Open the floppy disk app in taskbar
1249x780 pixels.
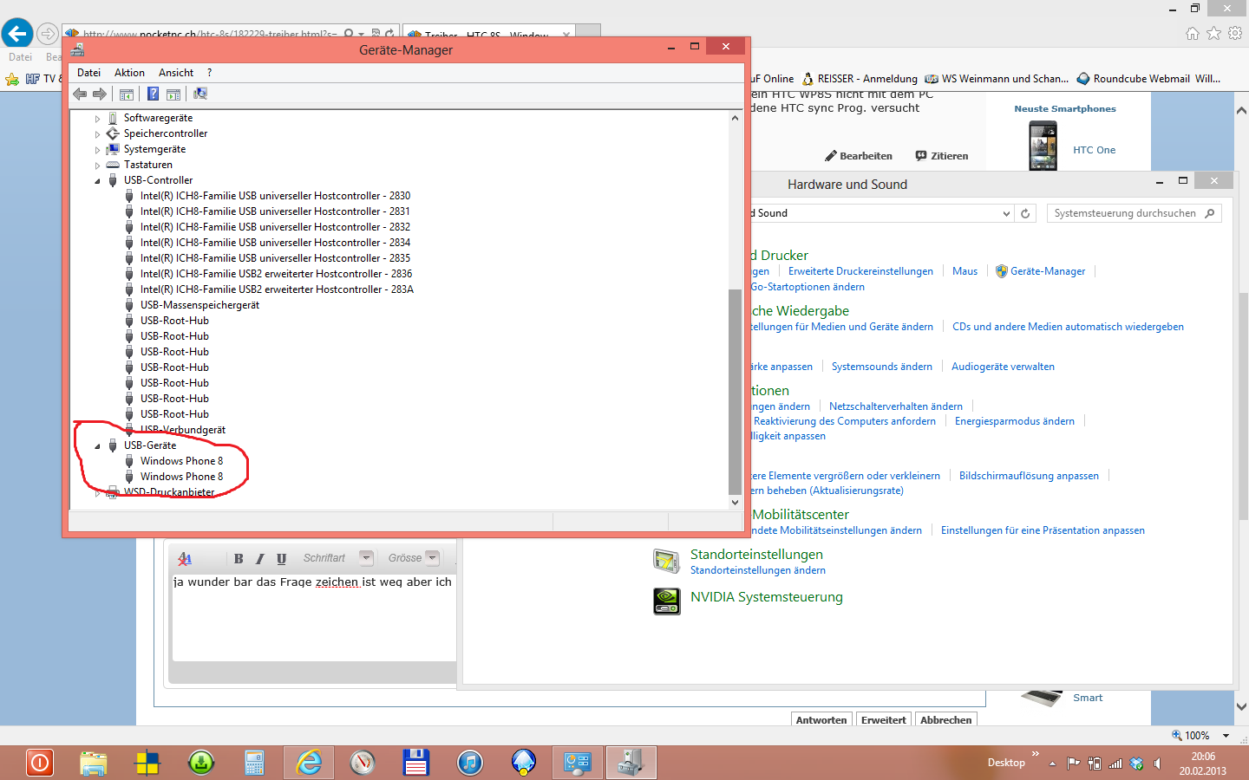[x=416, y=763]
